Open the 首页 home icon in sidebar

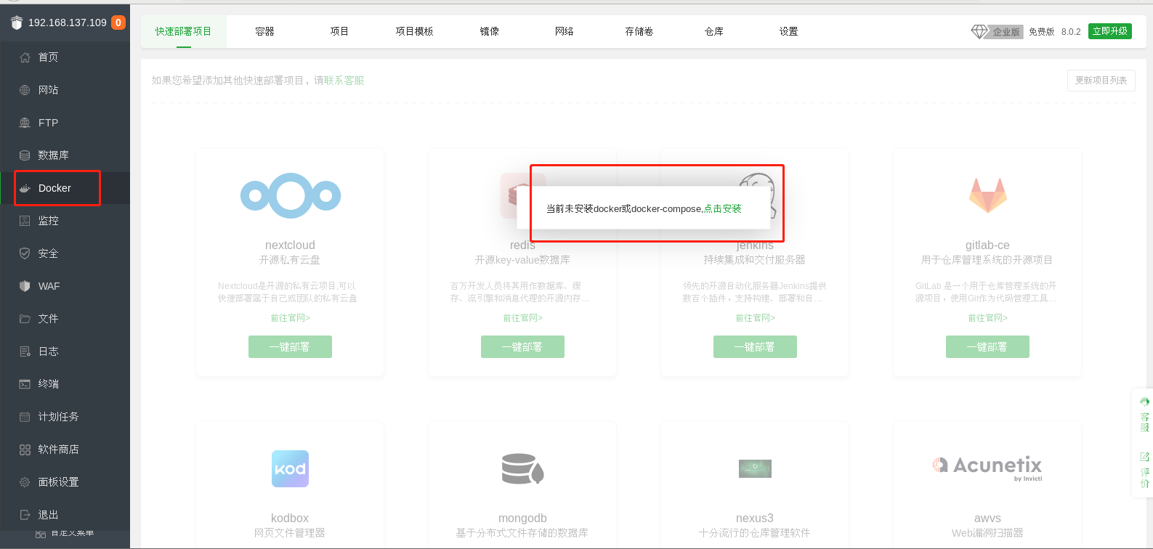click(25, 57)
